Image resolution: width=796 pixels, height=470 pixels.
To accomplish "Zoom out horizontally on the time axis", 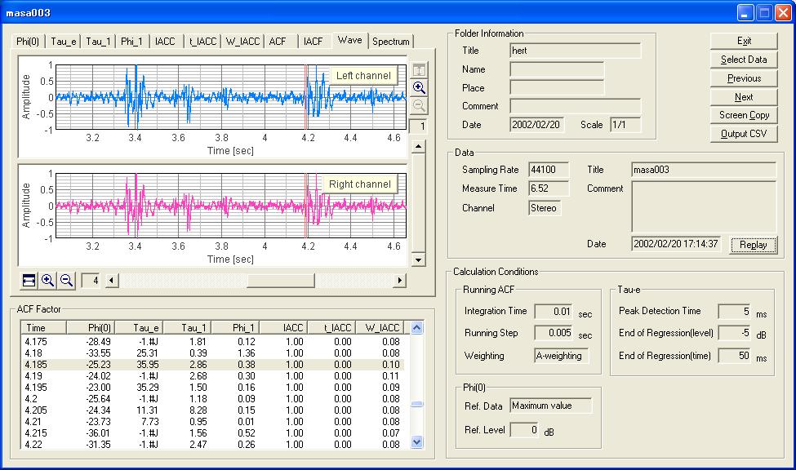I will (66, 281).
